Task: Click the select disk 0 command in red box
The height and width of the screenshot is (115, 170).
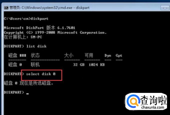Action: pyautogui.click(x=41, y=74)
